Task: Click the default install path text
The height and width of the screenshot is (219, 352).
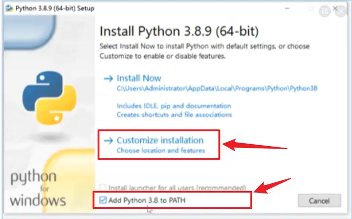Action: coord(217,88)
